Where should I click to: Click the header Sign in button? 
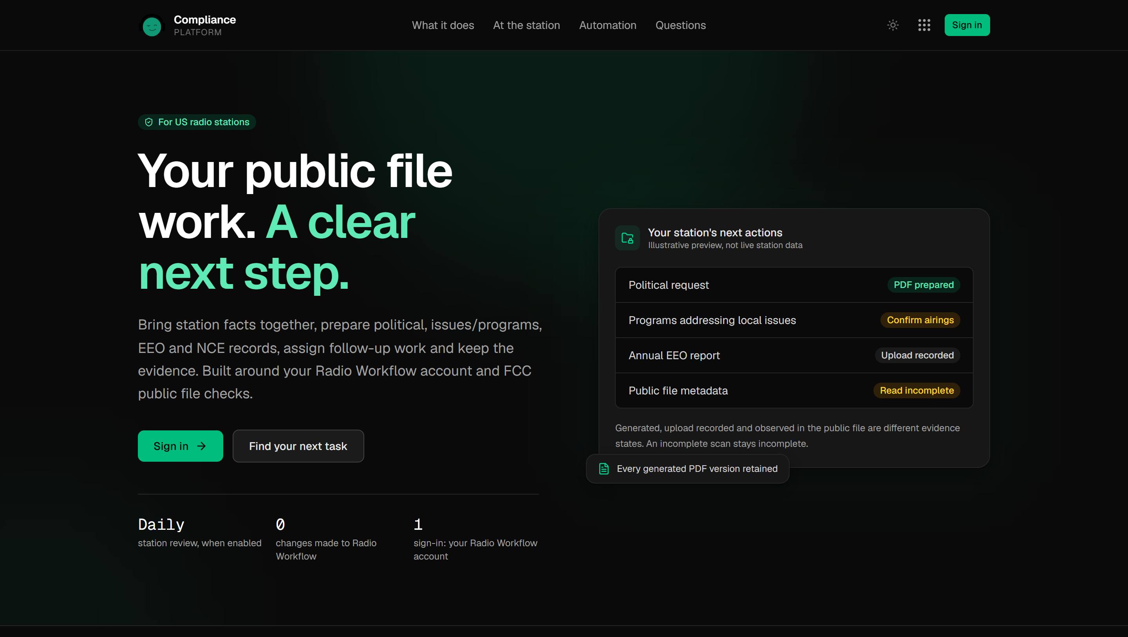(967, 25)
